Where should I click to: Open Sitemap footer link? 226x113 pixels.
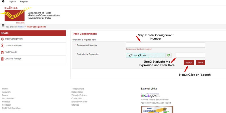click(x=75, y=105)
